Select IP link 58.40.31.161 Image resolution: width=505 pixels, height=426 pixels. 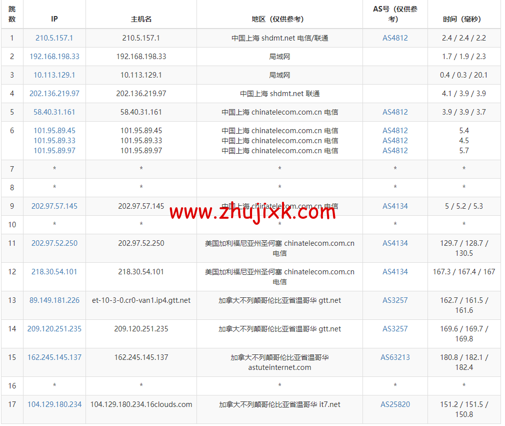click(x=54, y=112)
